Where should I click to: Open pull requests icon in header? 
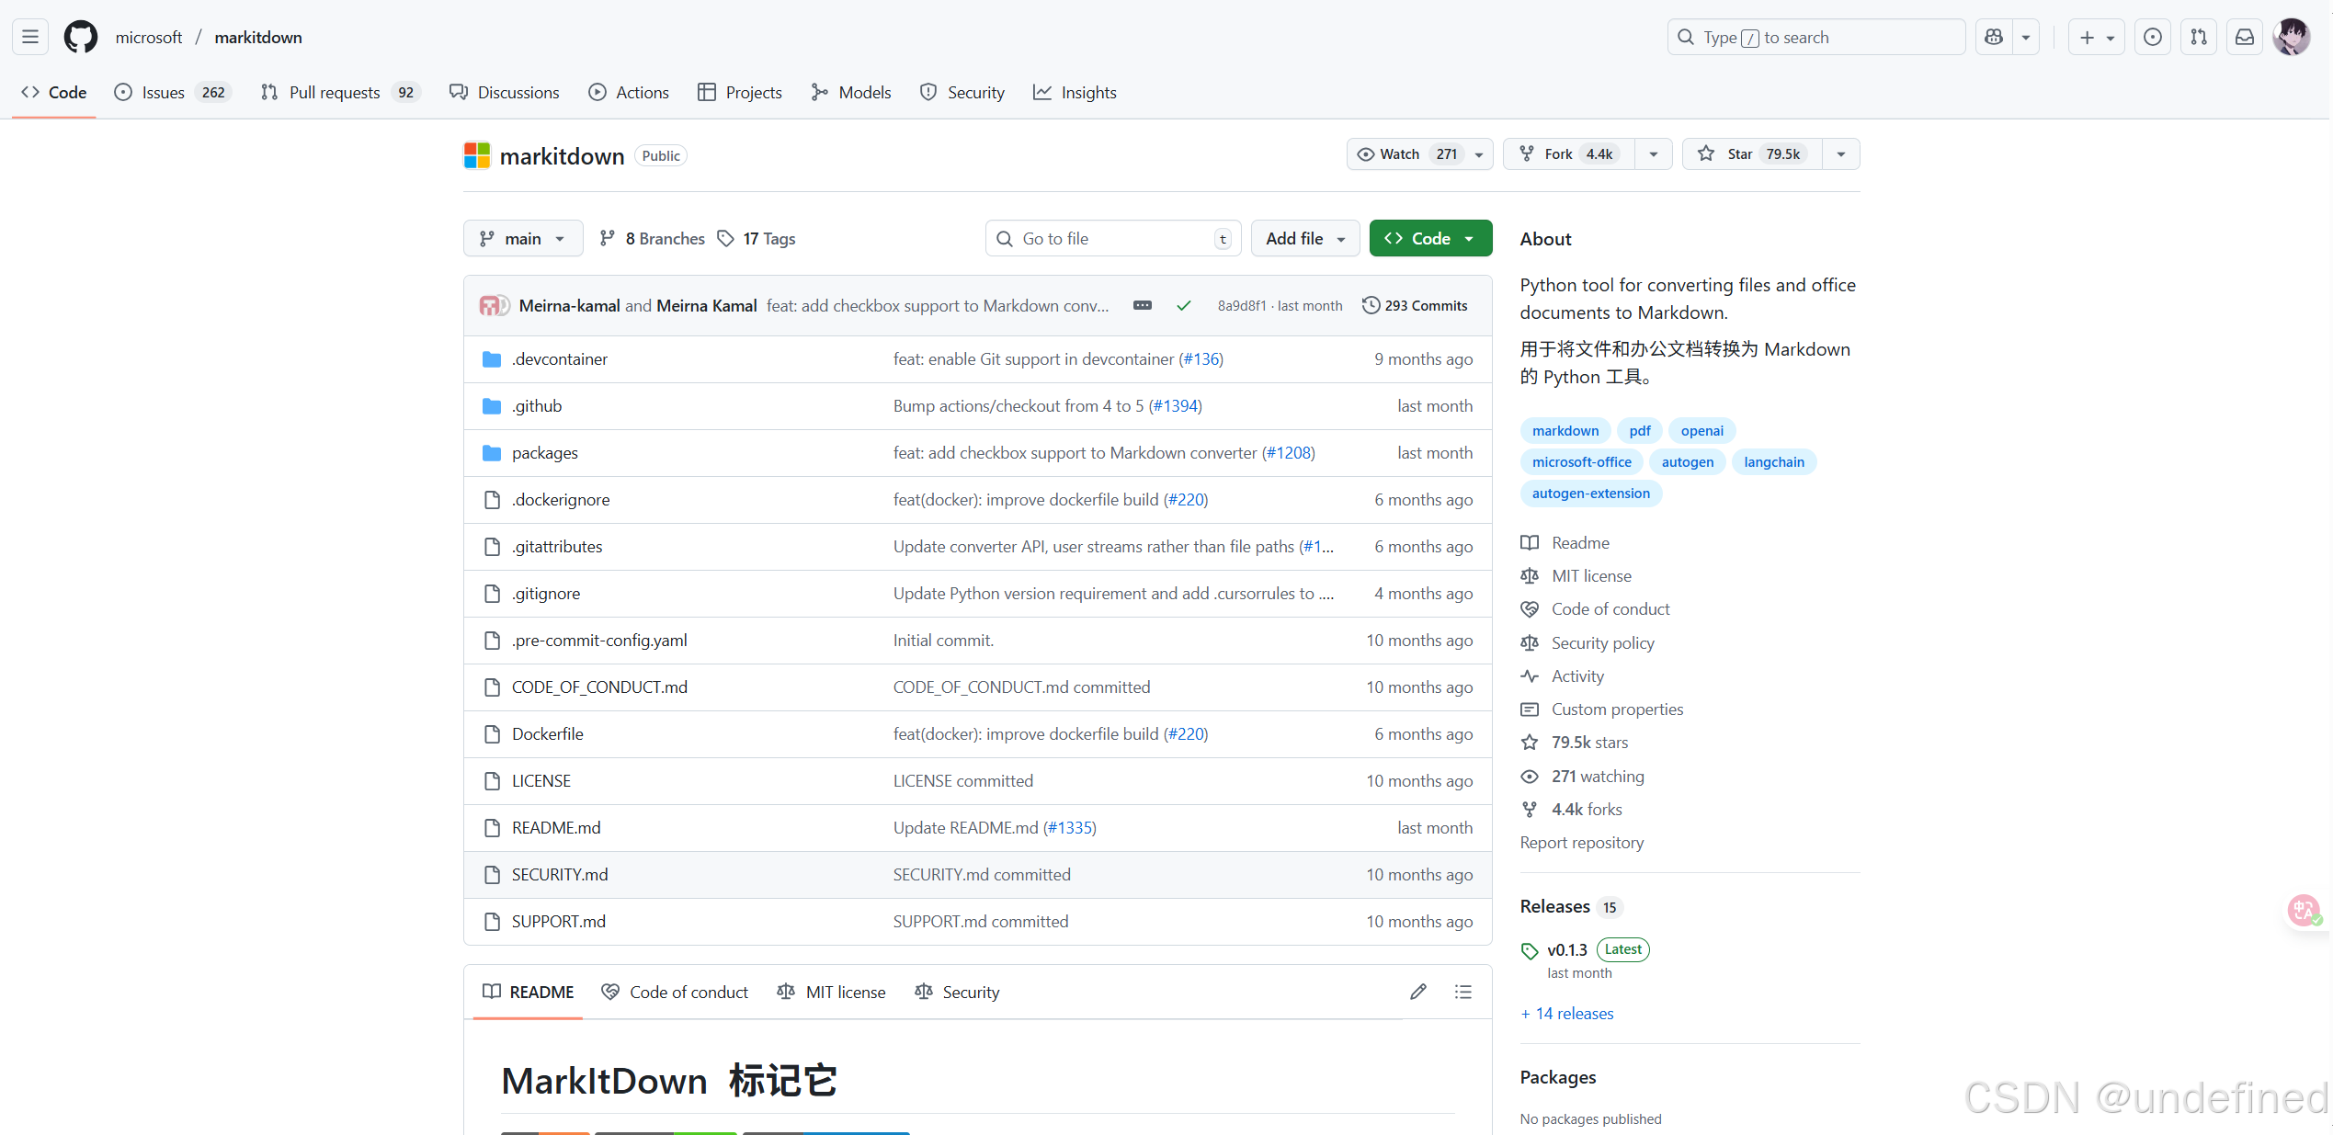click(x=2199, y=37)
